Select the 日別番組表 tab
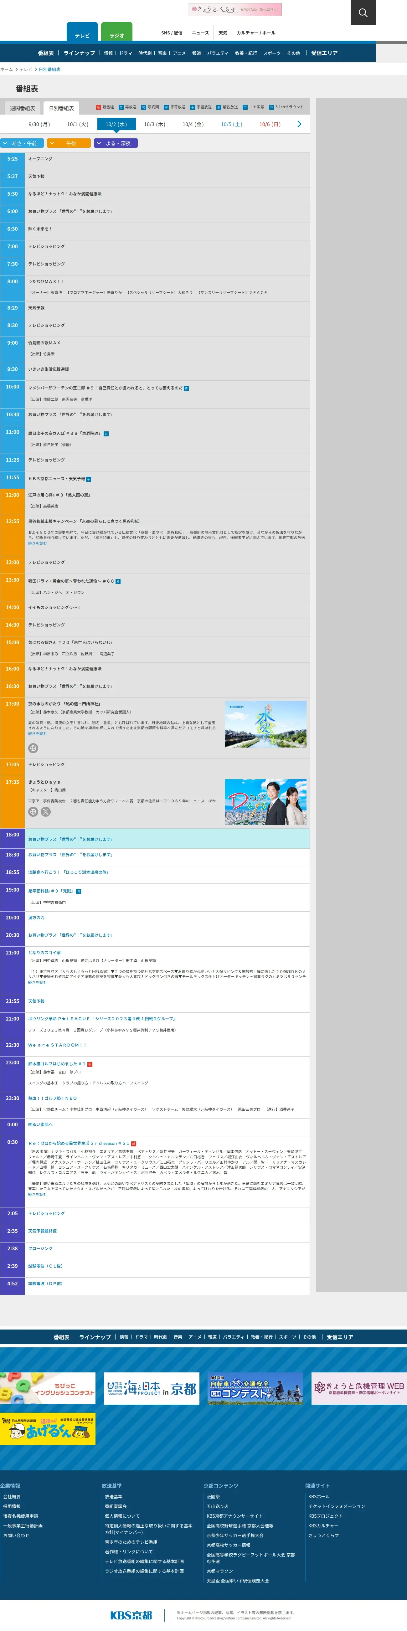Image resolution: width=407 pixels, height=1631 pixels. point(61,108)
